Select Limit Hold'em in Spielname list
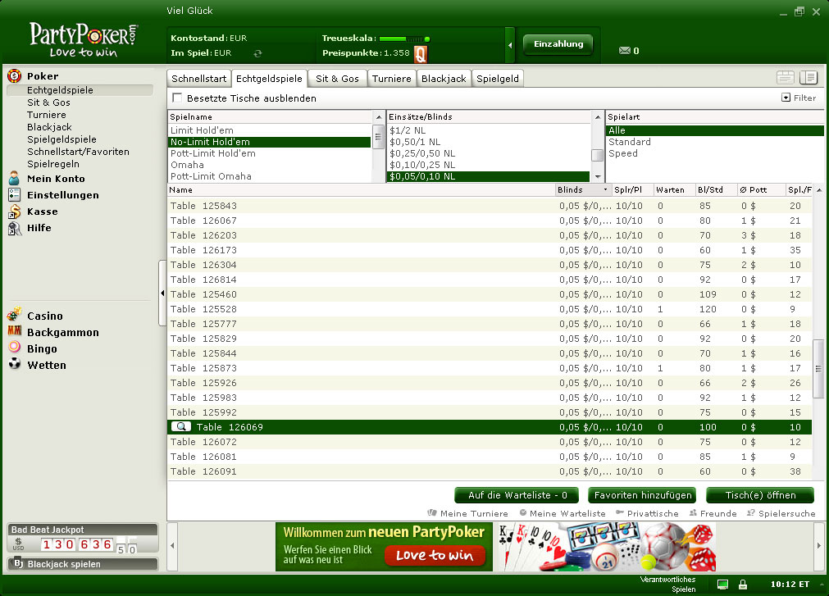829x596 pixels. (270, 130)
